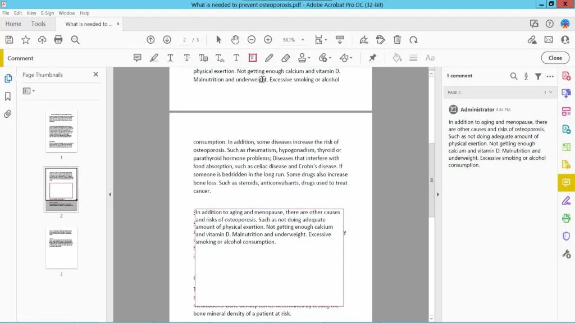Open the comments filter dropdown
575x323 pixels.
pyautogui.click(x=540, y=76)
